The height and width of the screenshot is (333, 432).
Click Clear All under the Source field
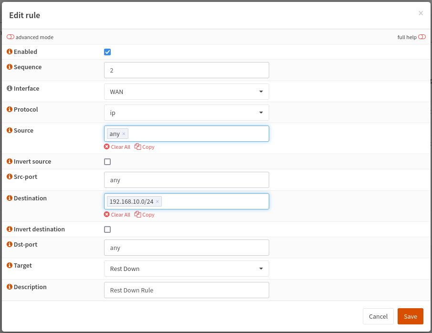point(117,146)
